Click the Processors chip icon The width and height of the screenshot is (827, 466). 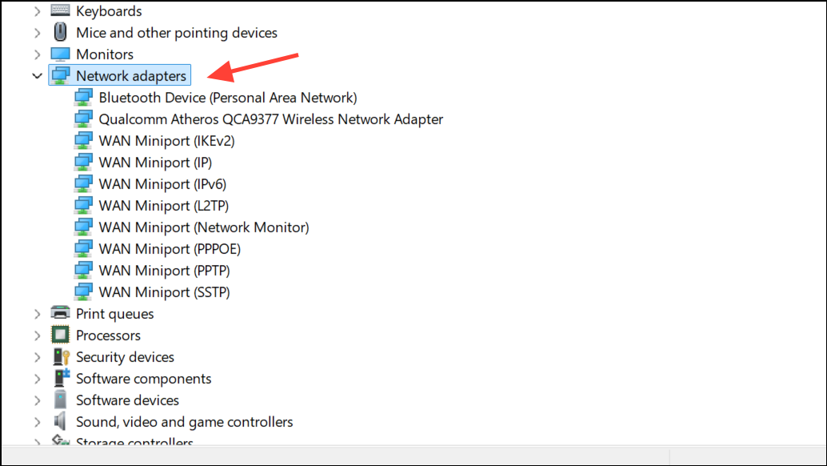[x=60, y=335]
